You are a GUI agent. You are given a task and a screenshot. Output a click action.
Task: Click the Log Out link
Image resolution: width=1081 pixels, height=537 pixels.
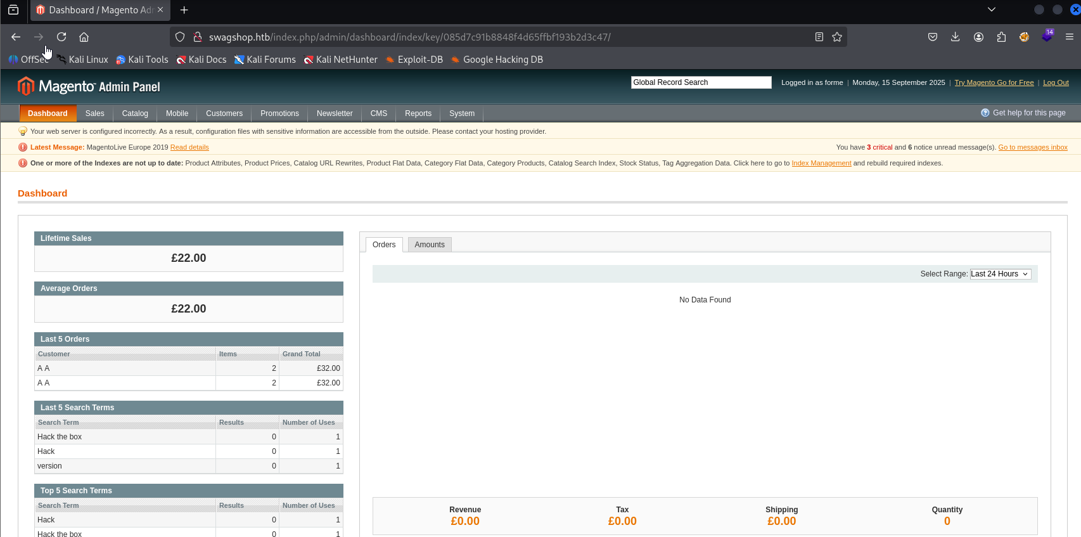[x=1056, y=82]
